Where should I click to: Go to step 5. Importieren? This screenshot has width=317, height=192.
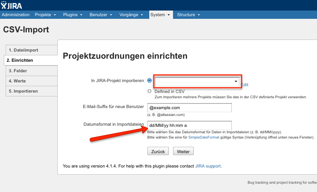click(32, 91)
